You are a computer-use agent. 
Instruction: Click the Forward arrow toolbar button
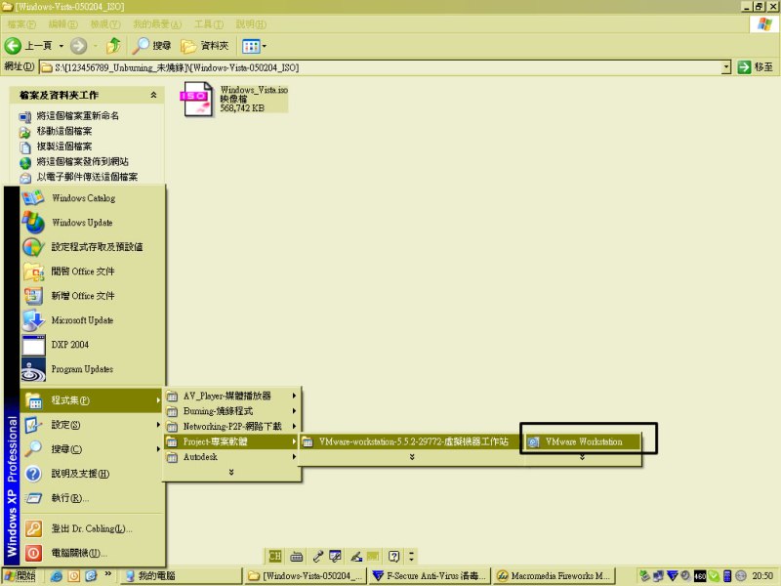(78, 46)
